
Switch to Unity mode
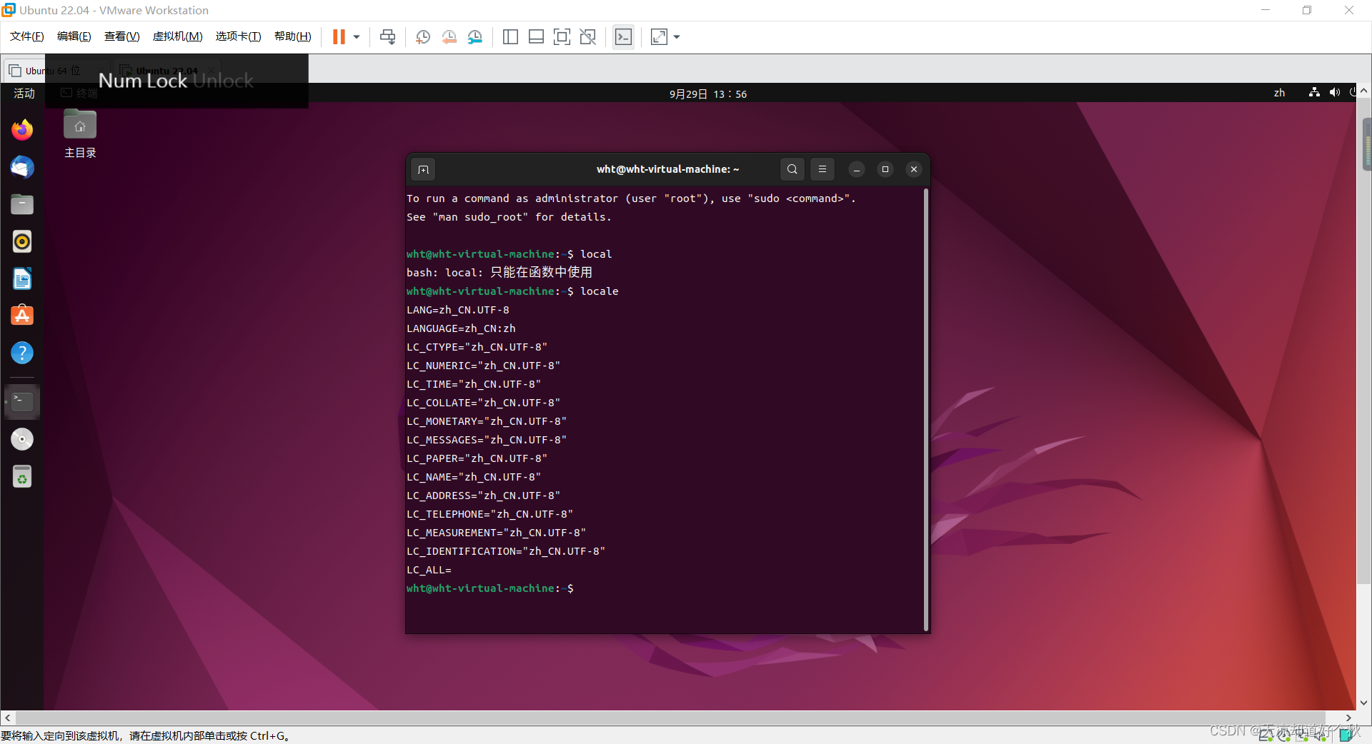point(587,37)
